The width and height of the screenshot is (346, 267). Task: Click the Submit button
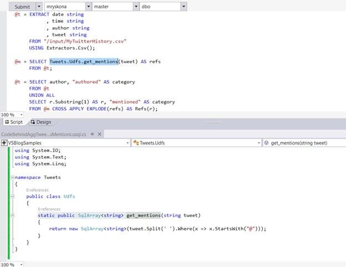tap(18, 7)
